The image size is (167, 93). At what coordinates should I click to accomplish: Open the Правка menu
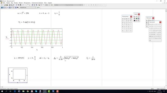(x=8, y=3)
